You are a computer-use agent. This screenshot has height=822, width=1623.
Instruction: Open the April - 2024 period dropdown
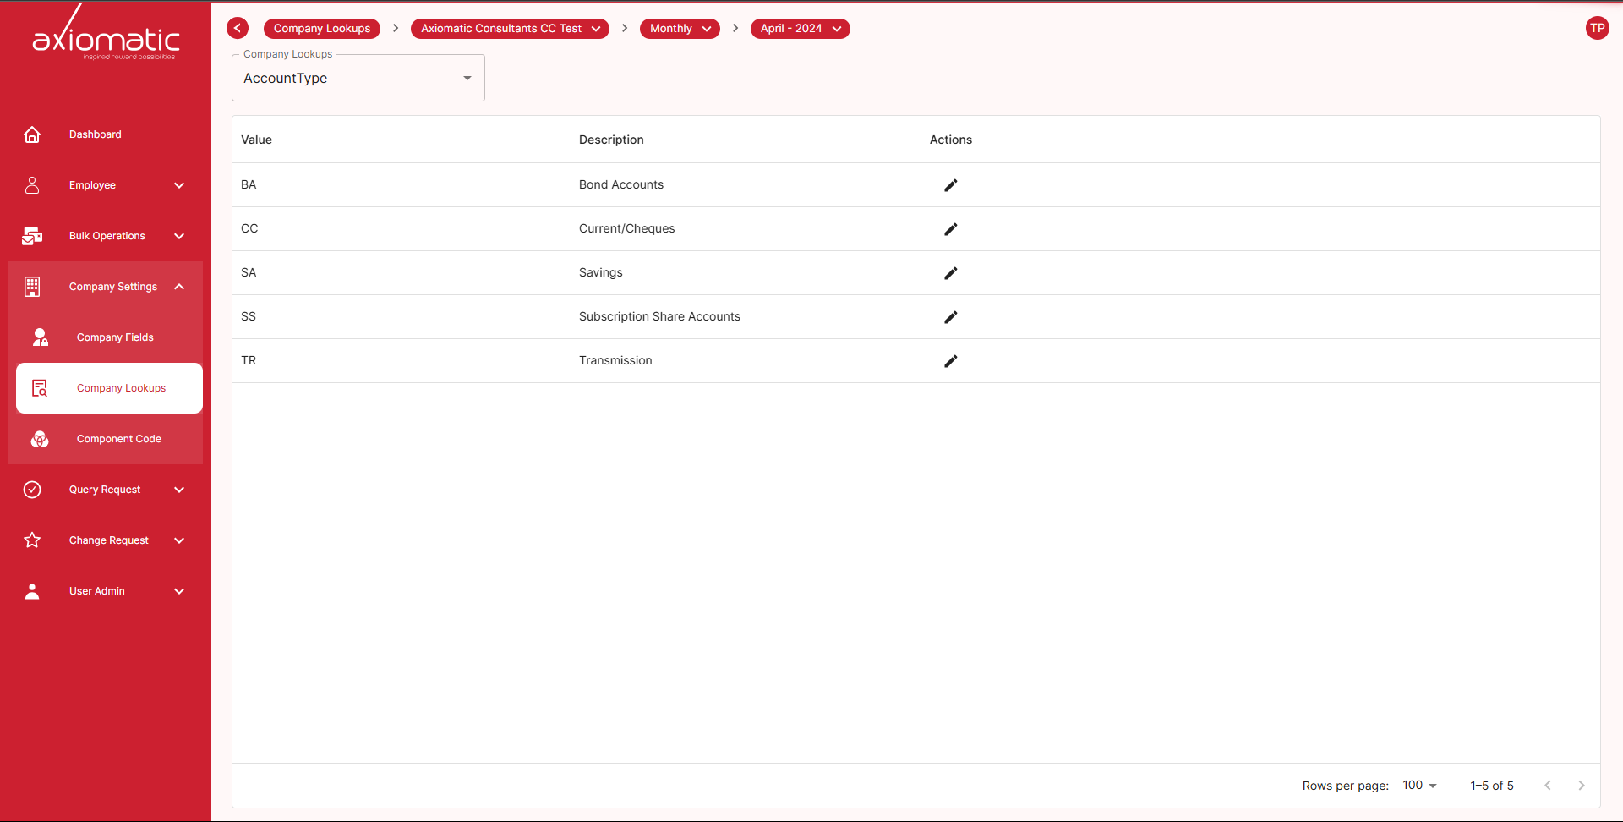(800, 28)
